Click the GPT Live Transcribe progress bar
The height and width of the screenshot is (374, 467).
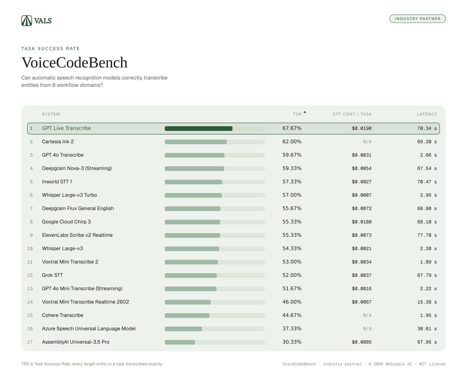215,129
